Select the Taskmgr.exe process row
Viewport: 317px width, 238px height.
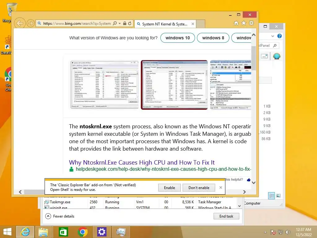[140, 202]
